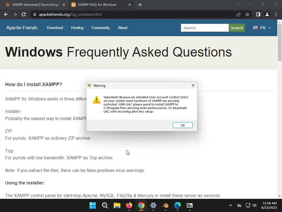Viewport: 282px width, 212px height.
Task: Open the clock showing 11:46 AM
Action: coord(269,205)
